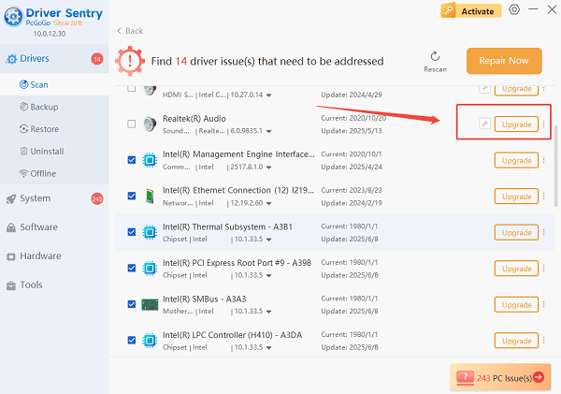The height and width of the screenshot is (394, 561).
Task: Uncheck Intel(R) Management Engine Interface checkbox
Action: tap(131, 160)
